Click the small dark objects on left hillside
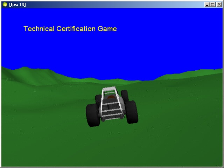The width and height of the screenshot is (224, 168). 10,80
